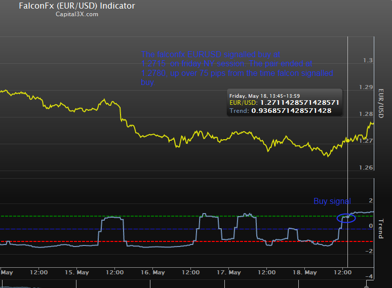Click the Capital3X.com link under the title
392x288 pixels.
coord(76,14)
